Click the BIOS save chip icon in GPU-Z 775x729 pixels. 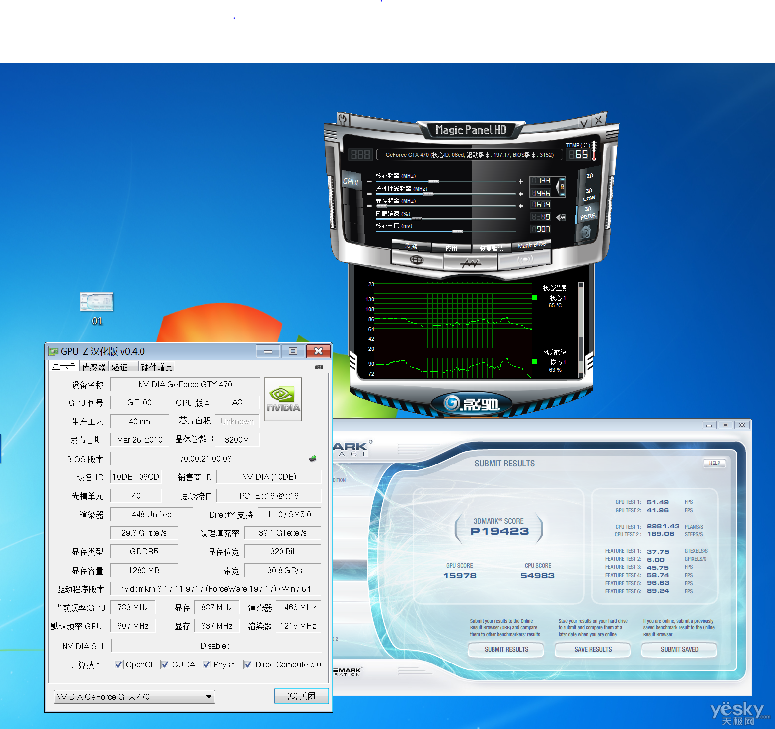tap(313, 458)
